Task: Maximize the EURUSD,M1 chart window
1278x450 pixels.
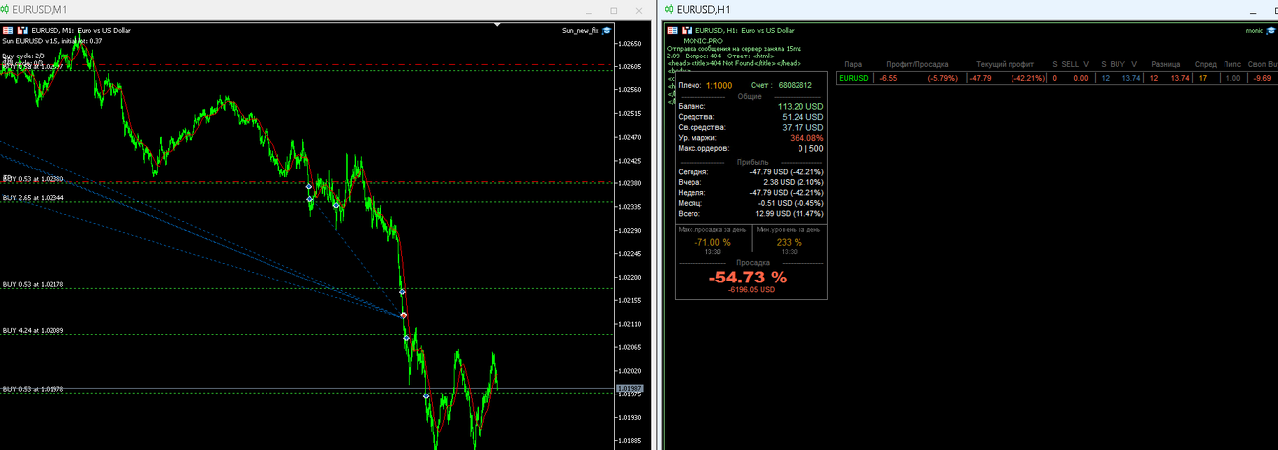Action: click(x=614, y=10)
